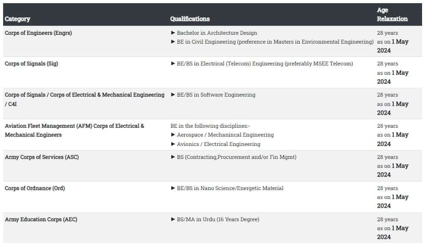Screen dimensions: 427x247
Task: Click arrow bullet before Nano Science/Energetic Material
Action: click(173, 188)
